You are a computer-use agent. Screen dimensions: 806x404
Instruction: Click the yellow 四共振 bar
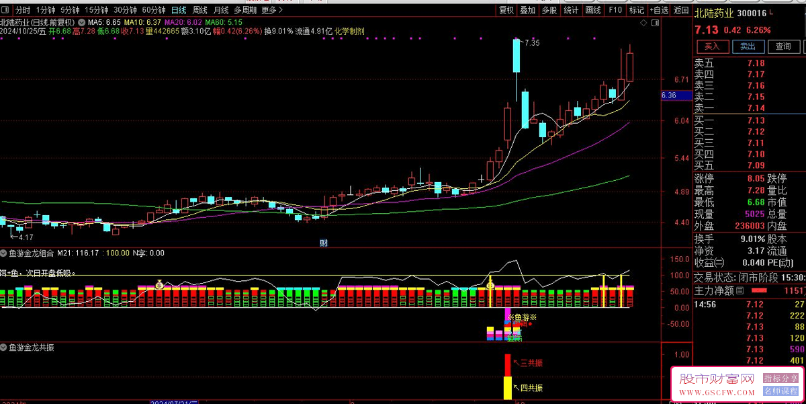pos(508,388)
